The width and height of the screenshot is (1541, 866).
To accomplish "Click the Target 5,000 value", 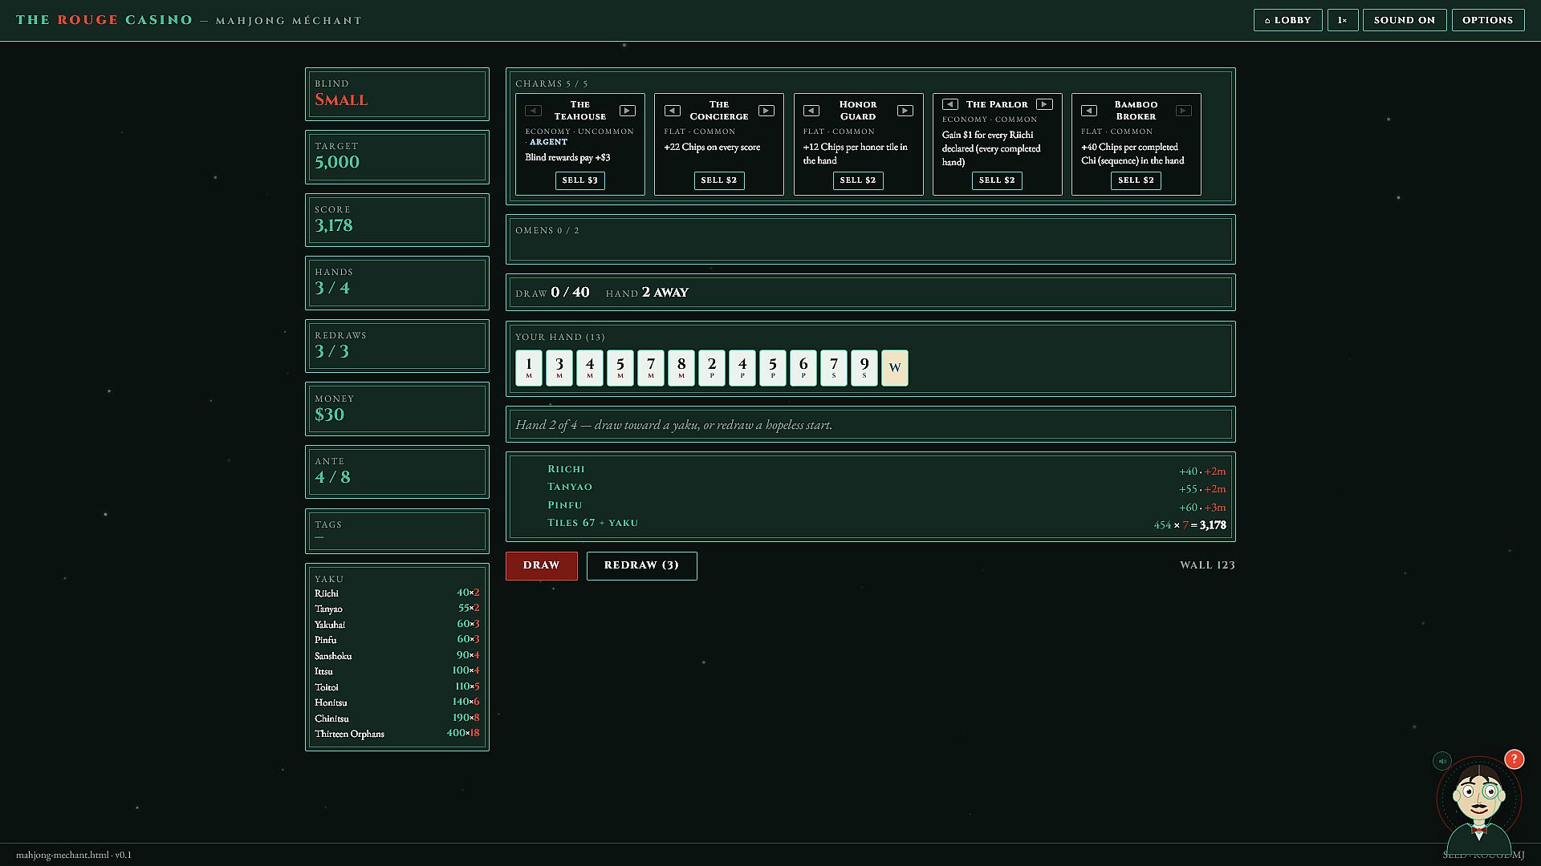I will (x=337, y=162).
